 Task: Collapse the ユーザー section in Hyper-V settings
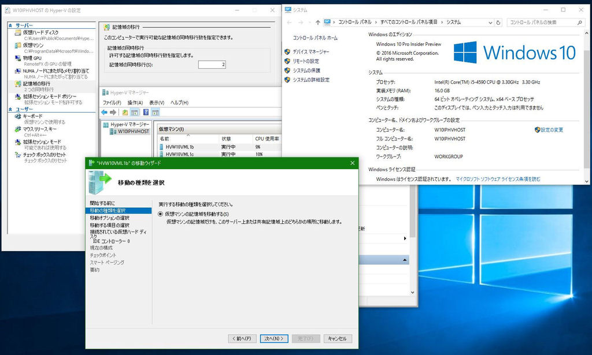click(x=10, y=109)
